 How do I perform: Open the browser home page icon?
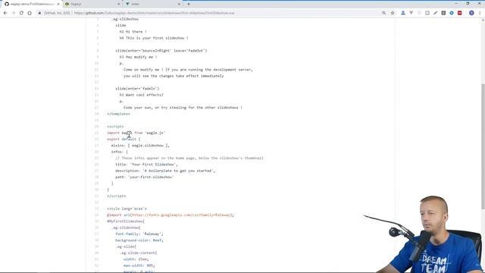(30, 13)
